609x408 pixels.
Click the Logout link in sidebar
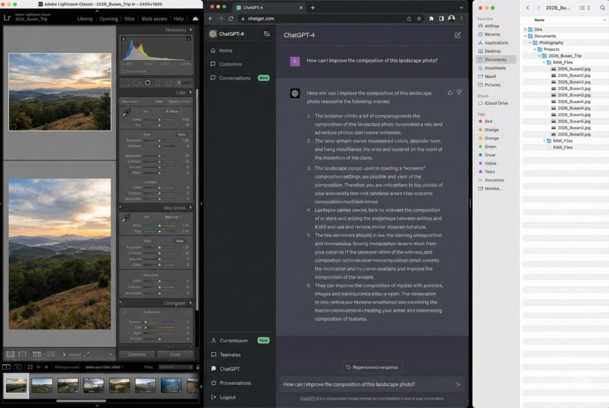coord(228,397)
